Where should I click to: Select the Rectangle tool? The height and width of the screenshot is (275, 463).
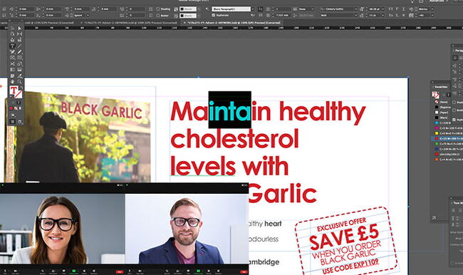(x=19, y=57)
